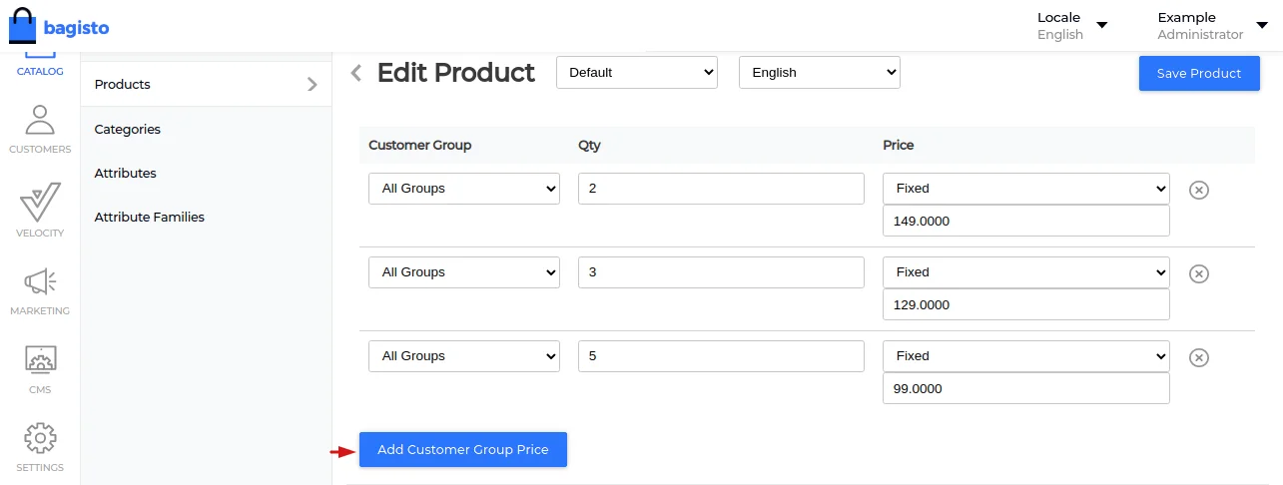
Task: Open Customer Group dropdown for quantity 5
Action: pyautogui.click(x=463, y=356)
